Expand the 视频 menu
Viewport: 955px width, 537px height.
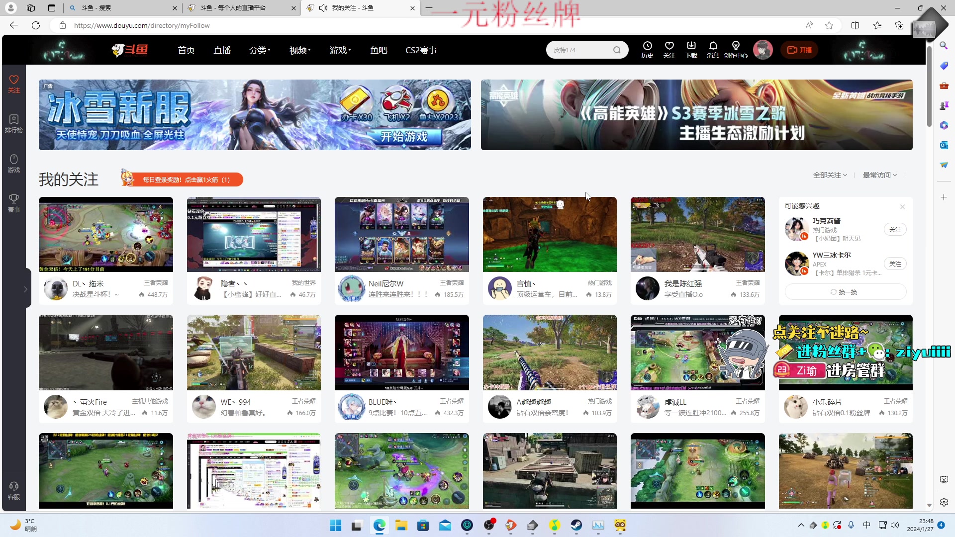[x=300, y=50]
